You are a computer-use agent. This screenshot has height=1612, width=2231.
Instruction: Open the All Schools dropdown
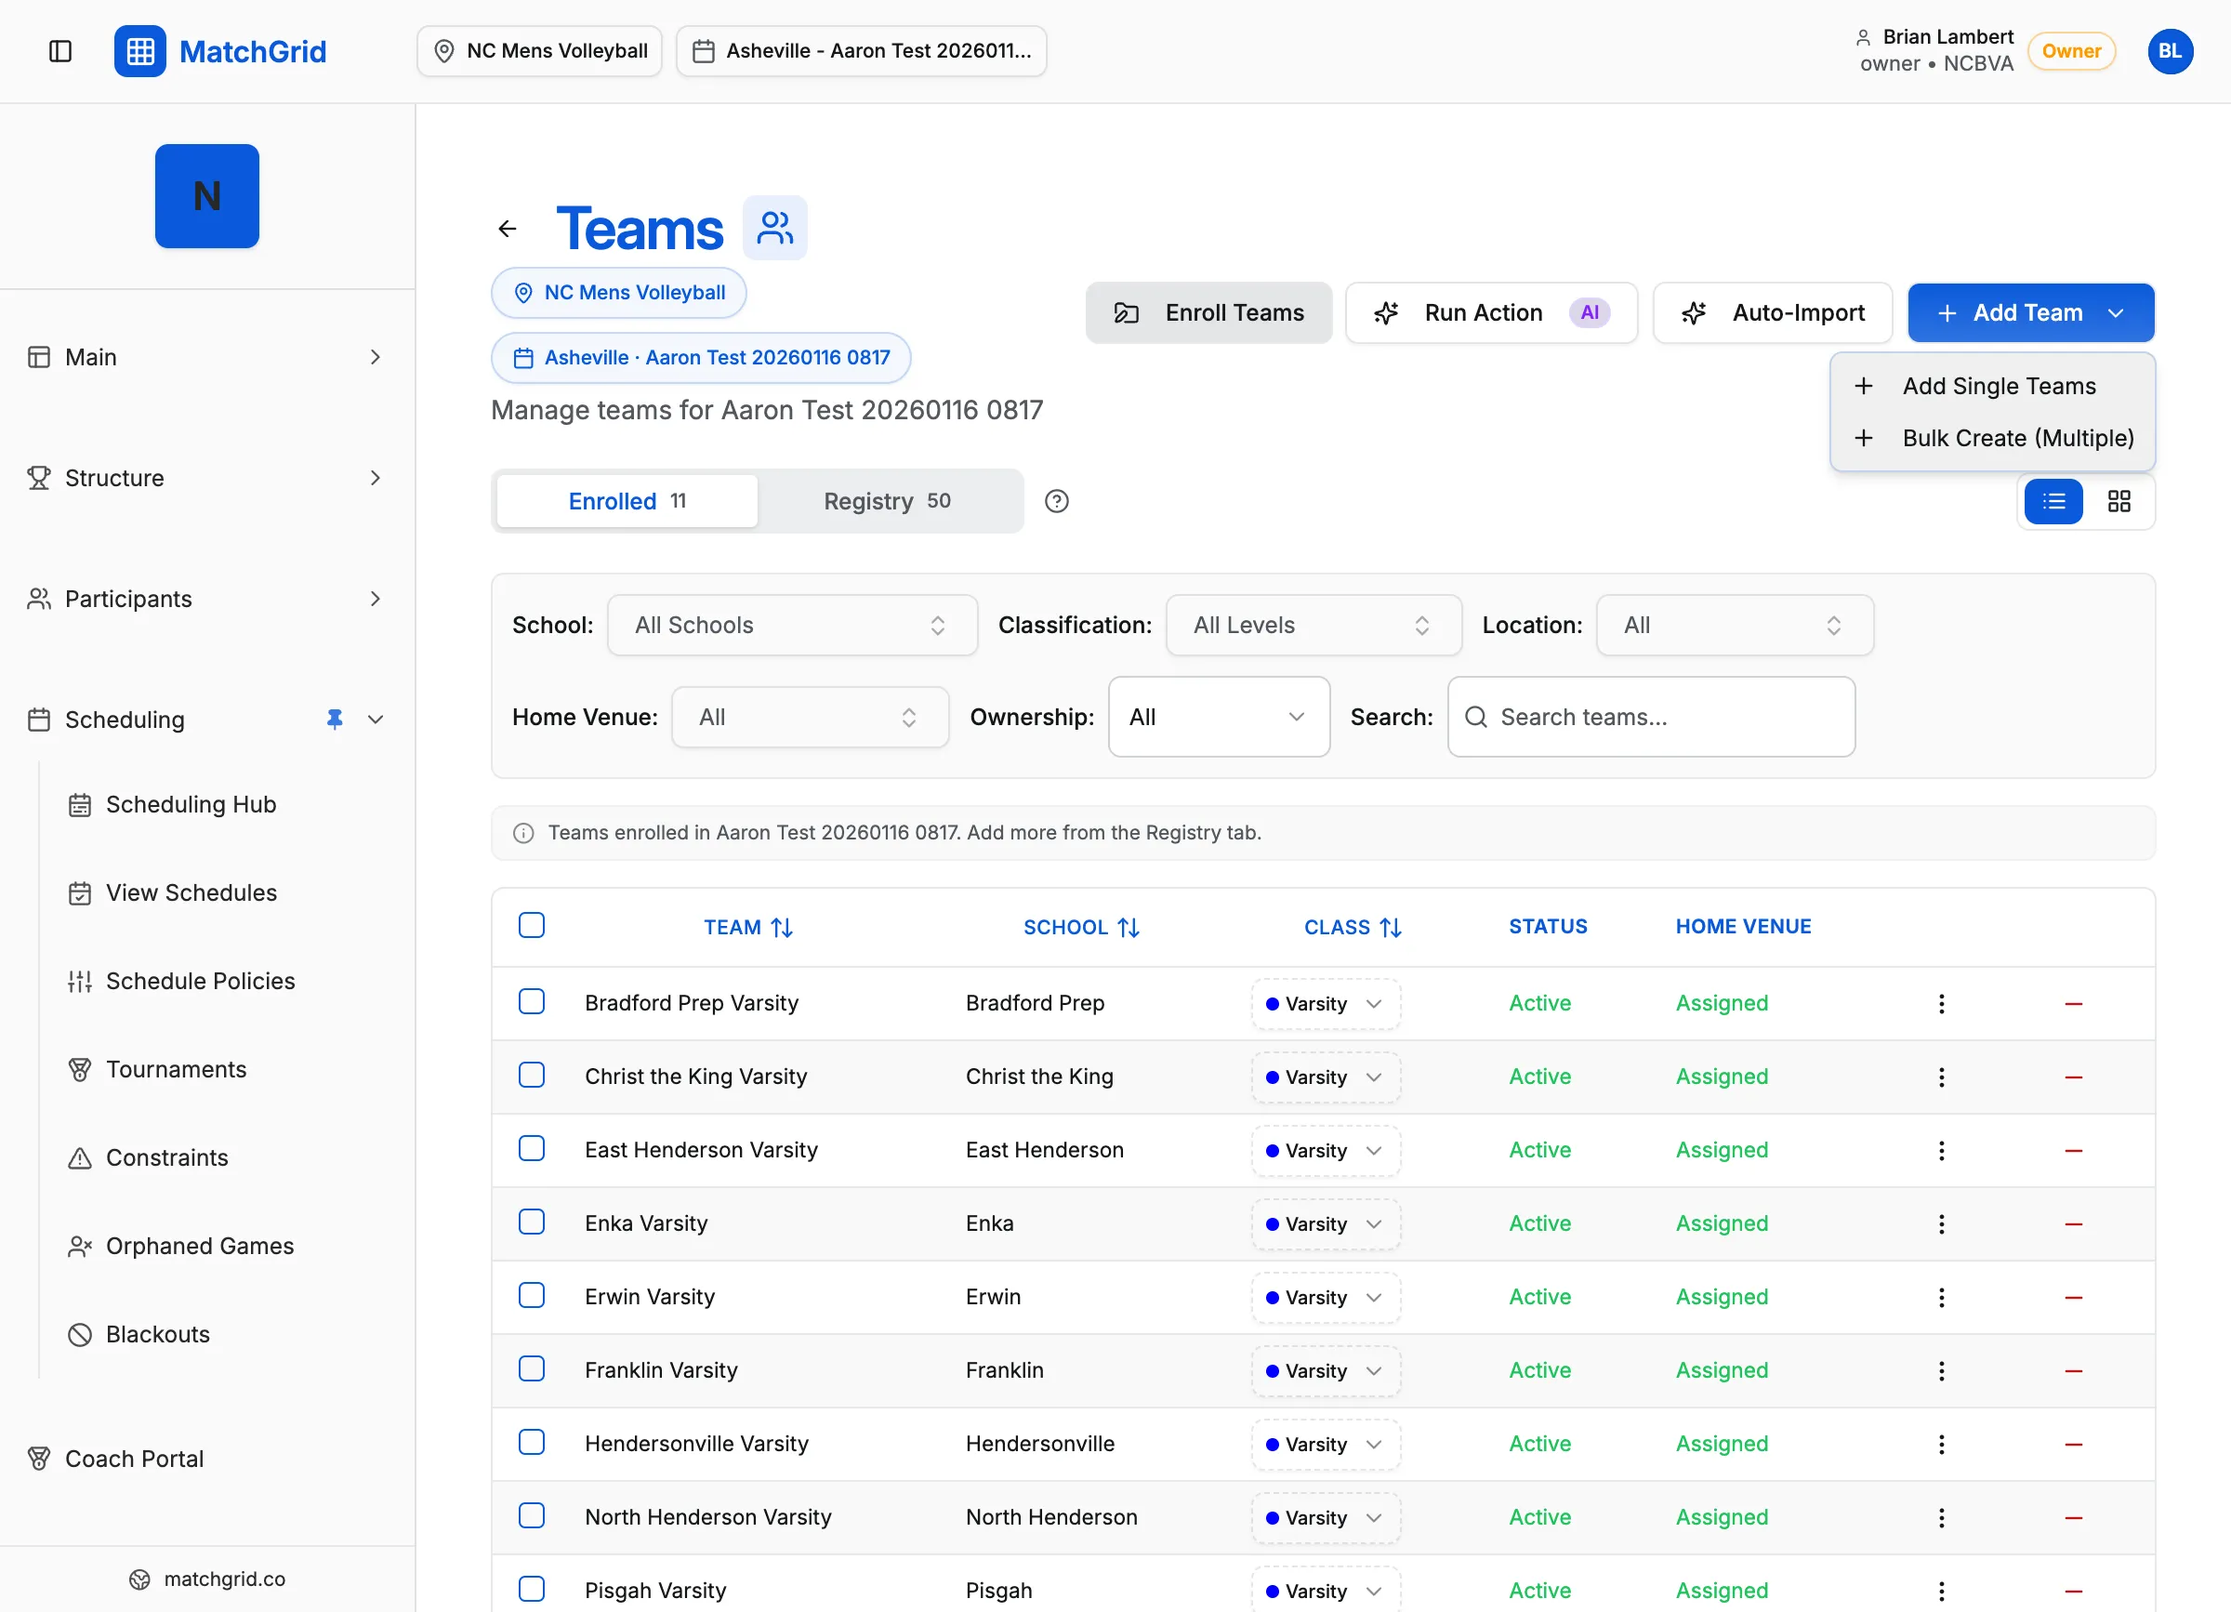(792, 625)
